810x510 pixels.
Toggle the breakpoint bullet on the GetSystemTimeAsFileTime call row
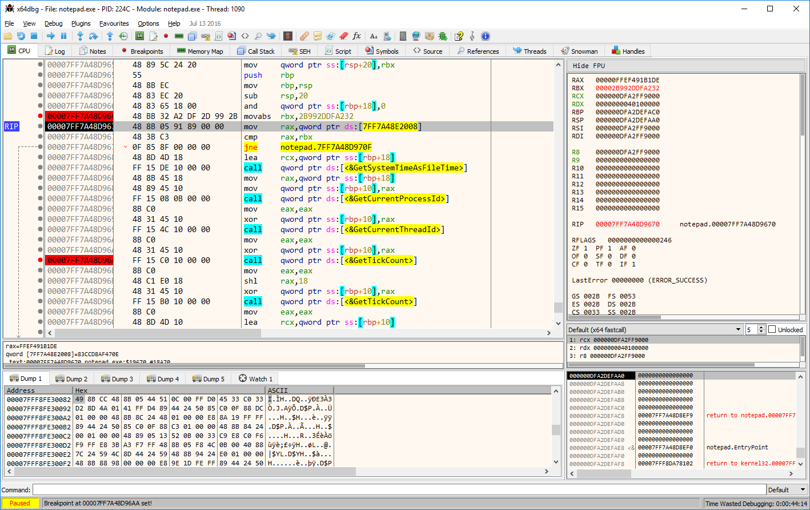coord(40,168)
